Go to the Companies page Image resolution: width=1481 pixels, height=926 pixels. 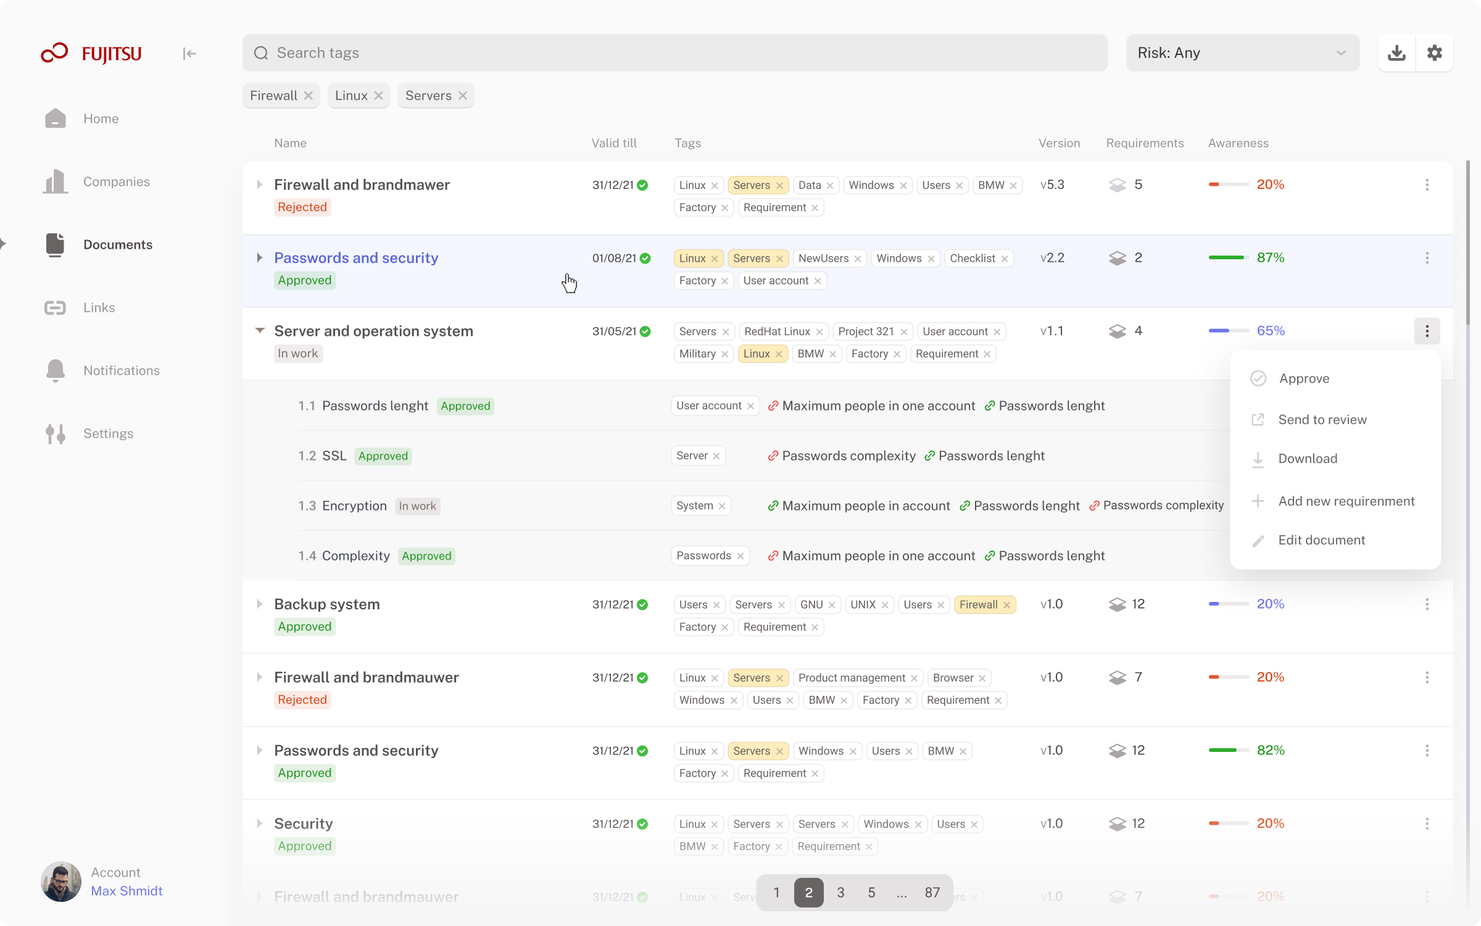click(116, 181)
